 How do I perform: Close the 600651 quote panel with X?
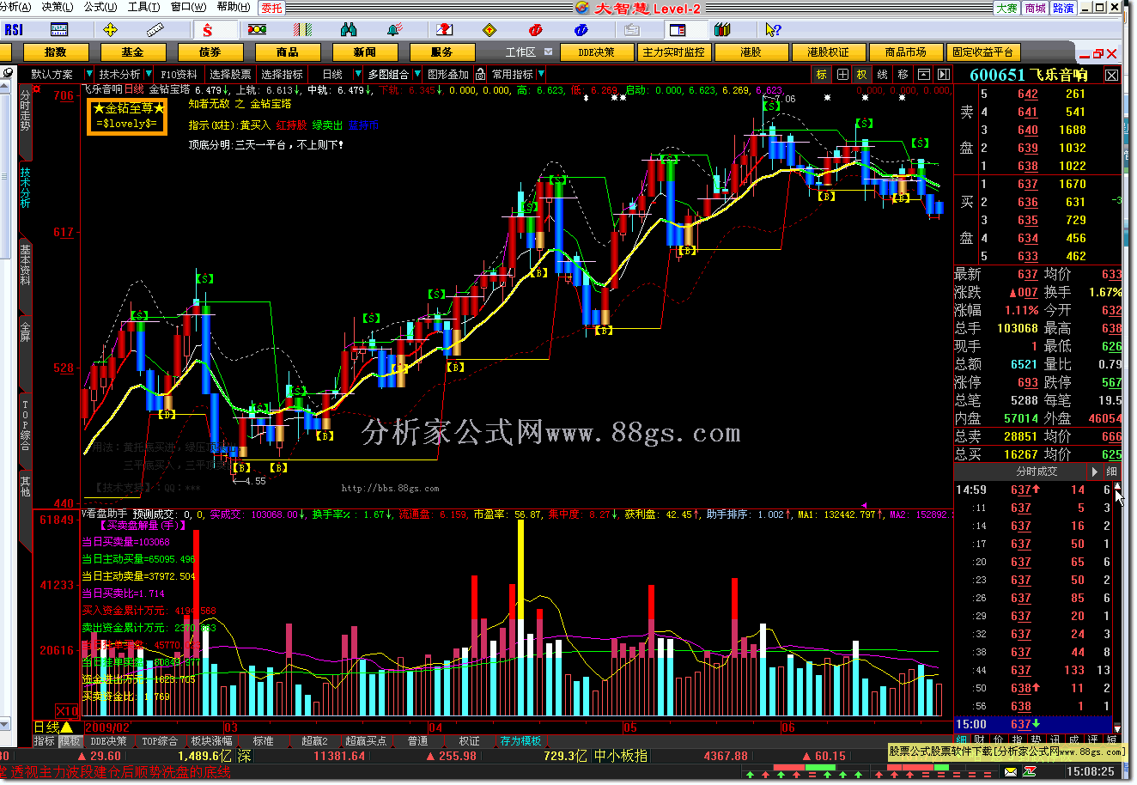(x=1111, y=75)
